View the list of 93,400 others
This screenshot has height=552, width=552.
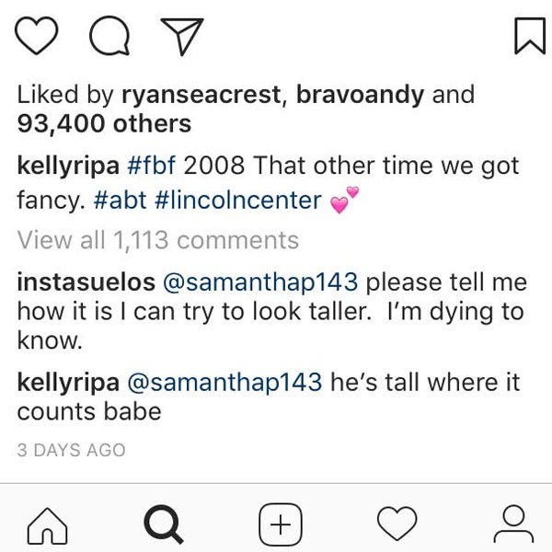pos(104,123)
